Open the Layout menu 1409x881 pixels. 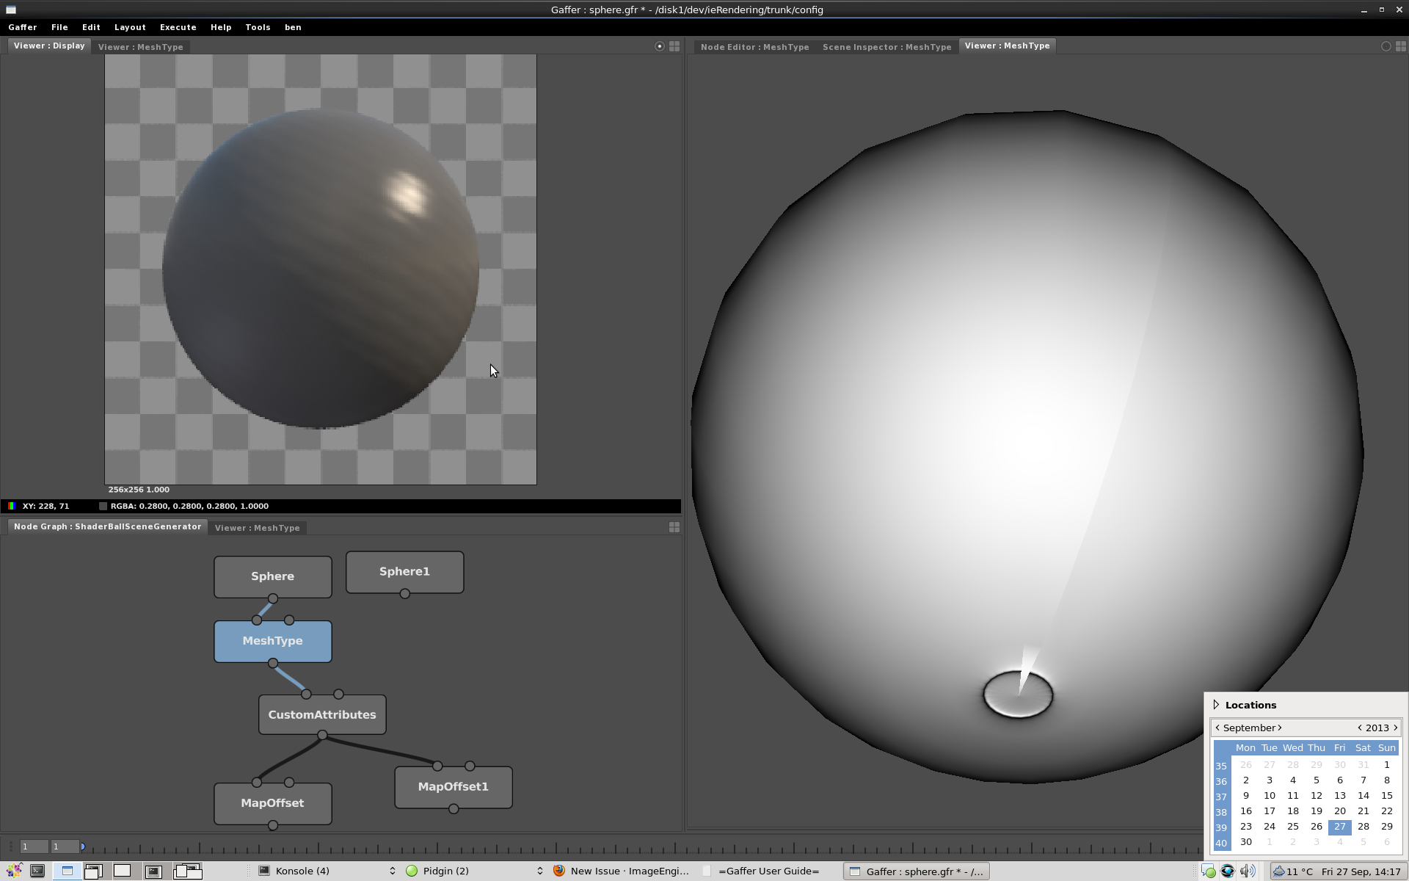(130, 27)
